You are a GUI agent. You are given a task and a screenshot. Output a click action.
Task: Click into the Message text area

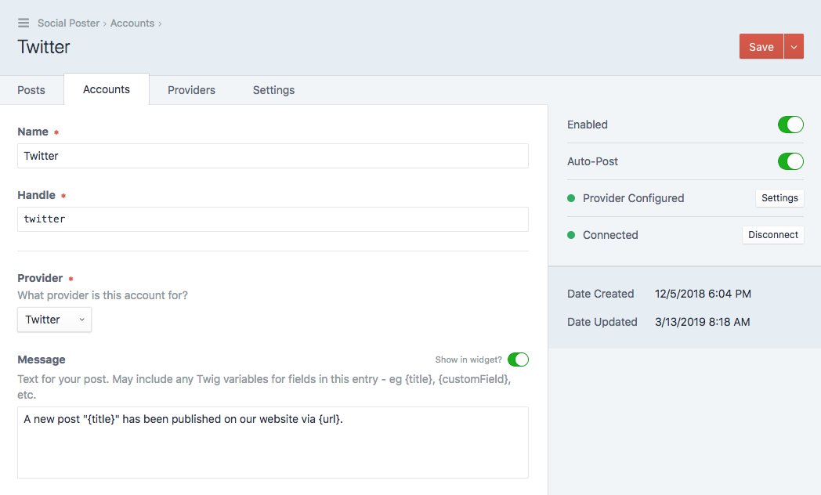coord(273,443)
